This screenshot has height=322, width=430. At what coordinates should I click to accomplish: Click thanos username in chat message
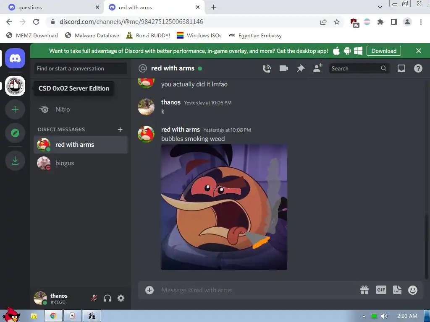(x=170, y=102)
